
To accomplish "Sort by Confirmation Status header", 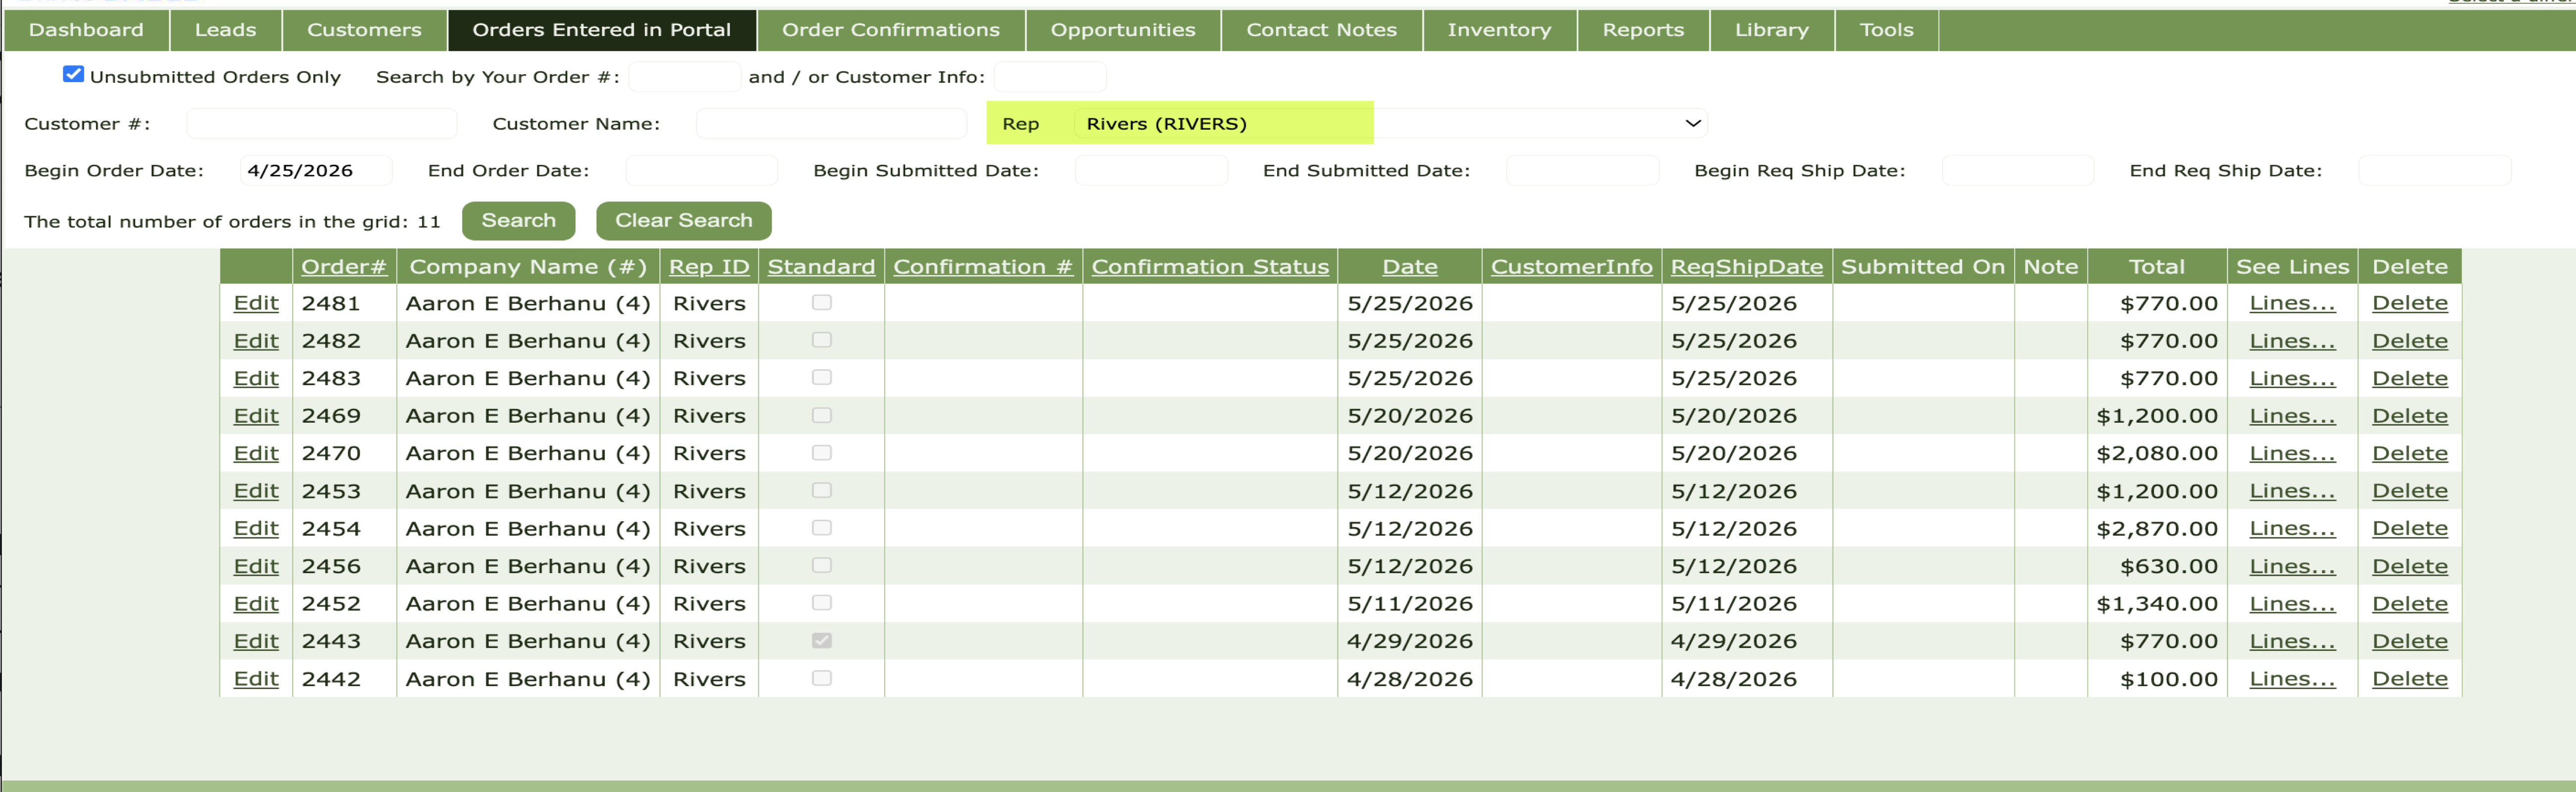I will [x=1210, y=267].
